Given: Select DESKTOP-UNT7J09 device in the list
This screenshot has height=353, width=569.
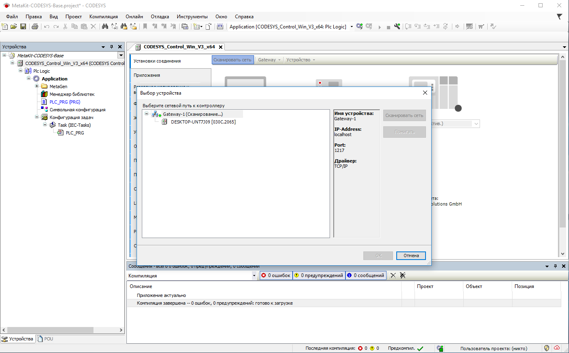Looking at the screenshot, I should point(203,122).
